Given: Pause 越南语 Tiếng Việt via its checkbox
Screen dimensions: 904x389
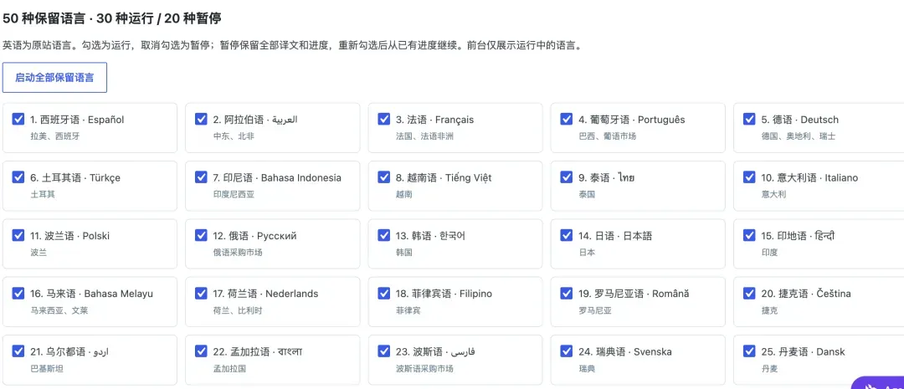Looking at the screenshot, I should click(x=383, y=177).
